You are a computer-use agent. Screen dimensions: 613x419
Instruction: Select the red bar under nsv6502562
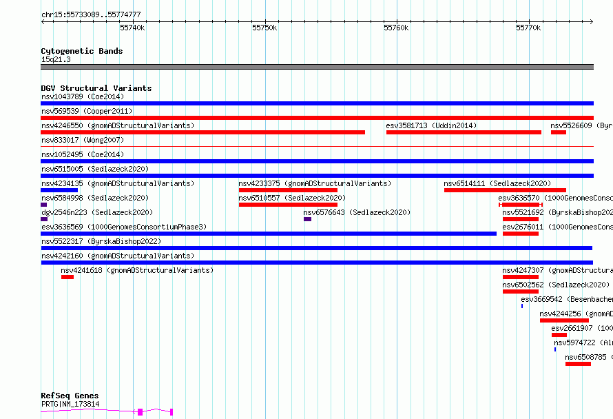pyautogui.click(x=521, y=292)
